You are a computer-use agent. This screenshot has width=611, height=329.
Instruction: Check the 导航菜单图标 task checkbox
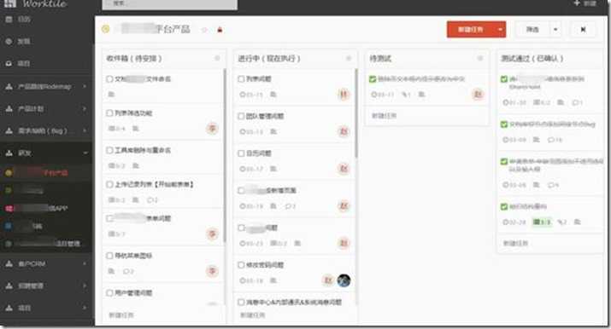(109, 256)
